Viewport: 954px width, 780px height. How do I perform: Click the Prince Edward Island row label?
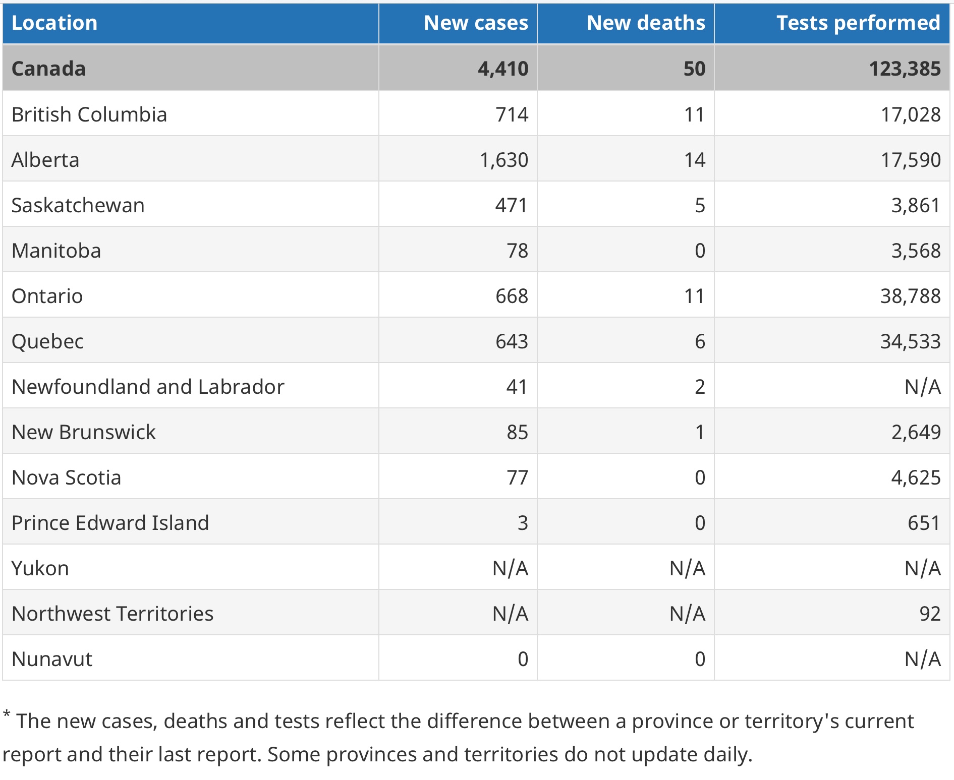(x=110, y=523)
